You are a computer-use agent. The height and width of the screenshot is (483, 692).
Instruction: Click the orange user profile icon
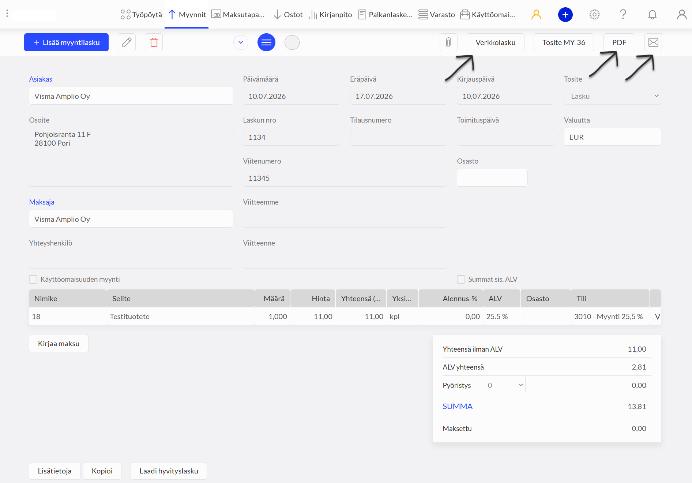536,15
